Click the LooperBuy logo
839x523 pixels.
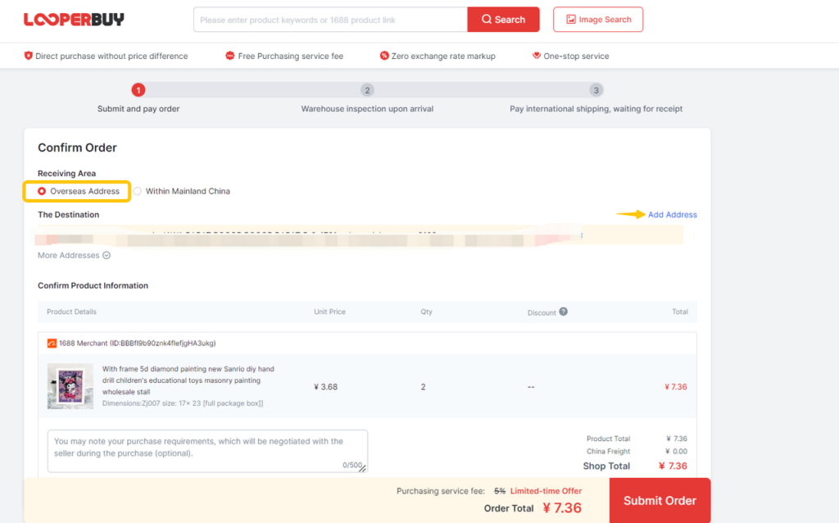point(74,19)
